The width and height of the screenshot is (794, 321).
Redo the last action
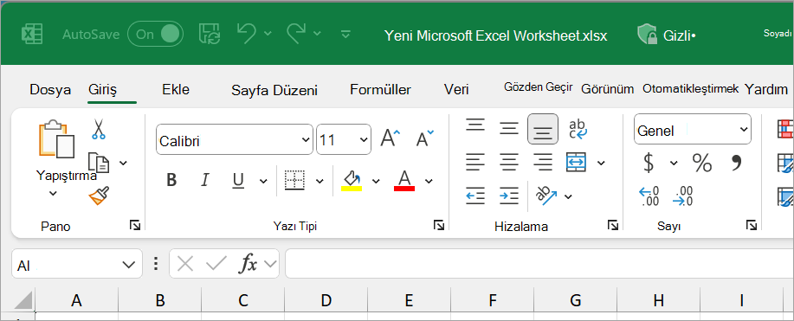(295, 34)
